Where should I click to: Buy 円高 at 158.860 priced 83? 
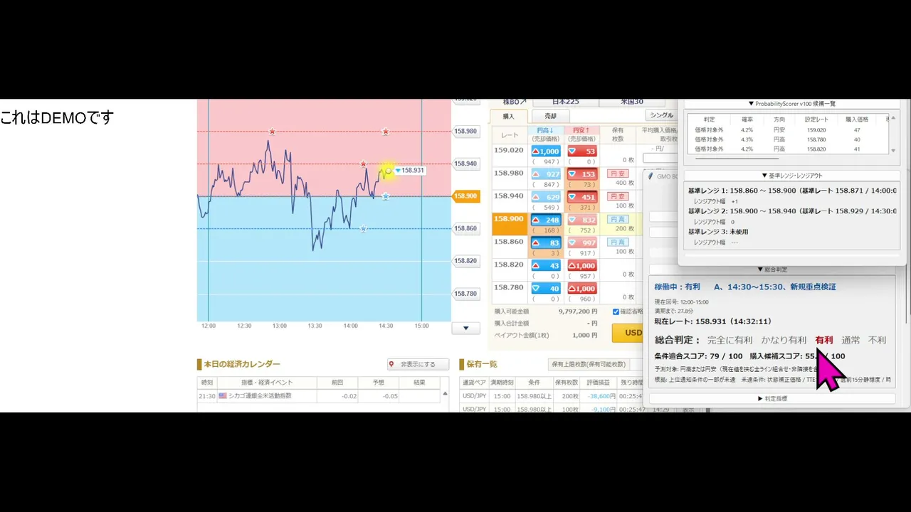[546, 243]
